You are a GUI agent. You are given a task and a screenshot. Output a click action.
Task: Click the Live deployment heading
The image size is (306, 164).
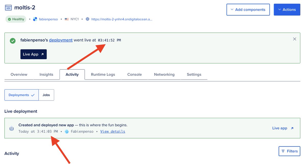pyautogui.click(x=21, y=111)
